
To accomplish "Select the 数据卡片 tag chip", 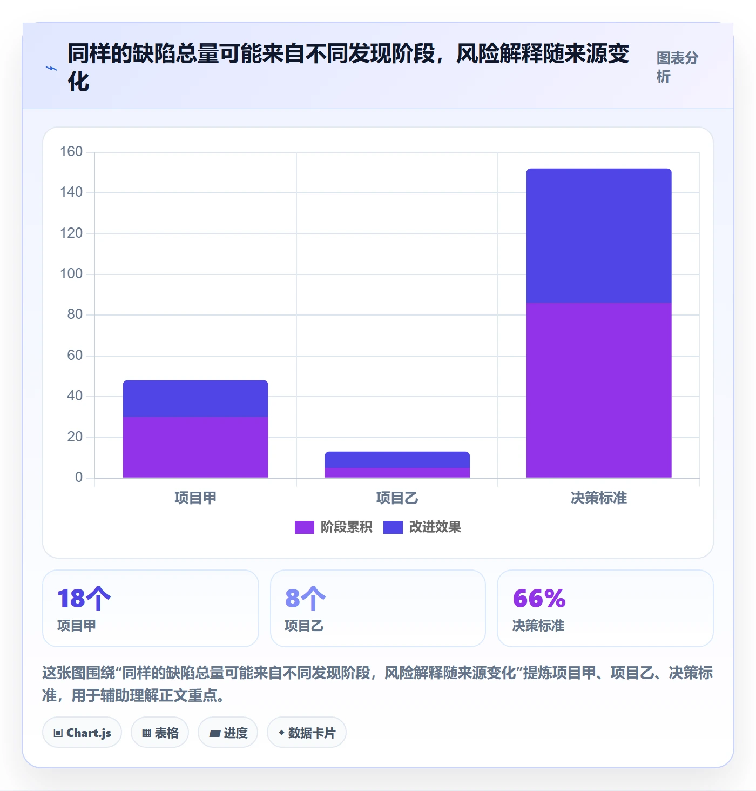I will (x=307, y=733).
